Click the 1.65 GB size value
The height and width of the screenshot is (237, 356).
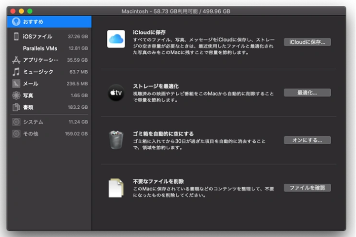[x=79, y=95]
